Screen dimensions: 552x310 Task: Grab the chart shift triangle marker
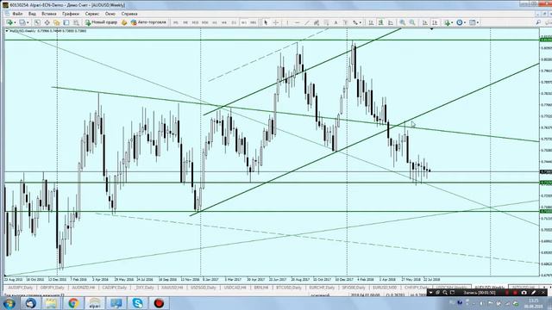click(x=431, y=29)
